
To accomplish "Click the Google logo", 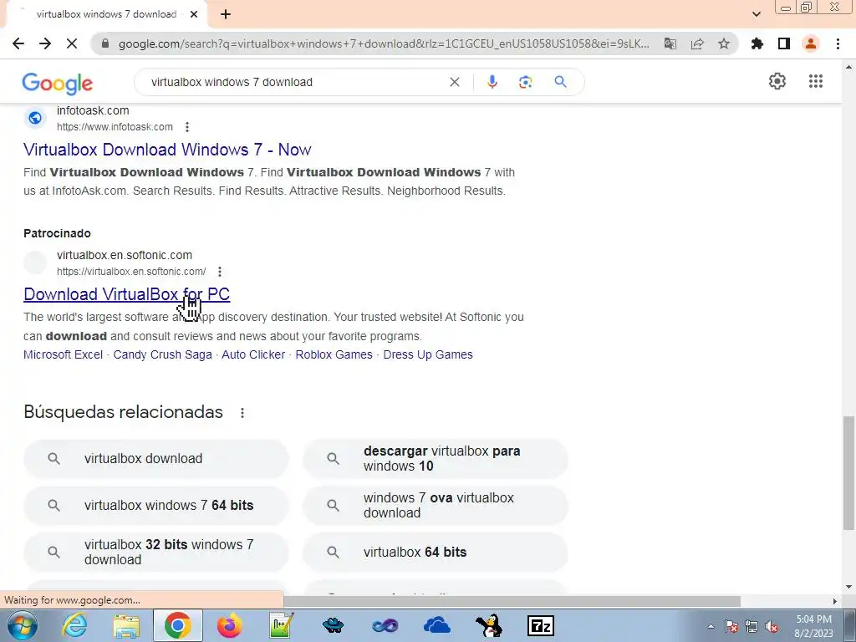I will click(x=58, y=83).
